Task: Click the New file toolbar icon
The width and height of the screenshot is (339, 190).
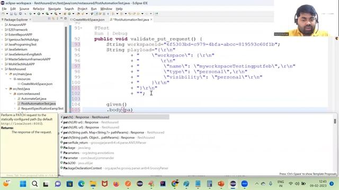Action: (3, 14)
